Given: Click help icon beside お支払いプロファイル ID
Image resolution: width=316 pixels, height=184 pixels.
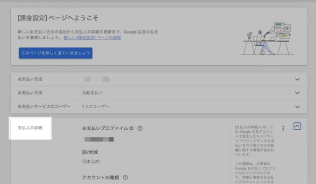Looking at the screenshot, I should (x=140, y=128).
